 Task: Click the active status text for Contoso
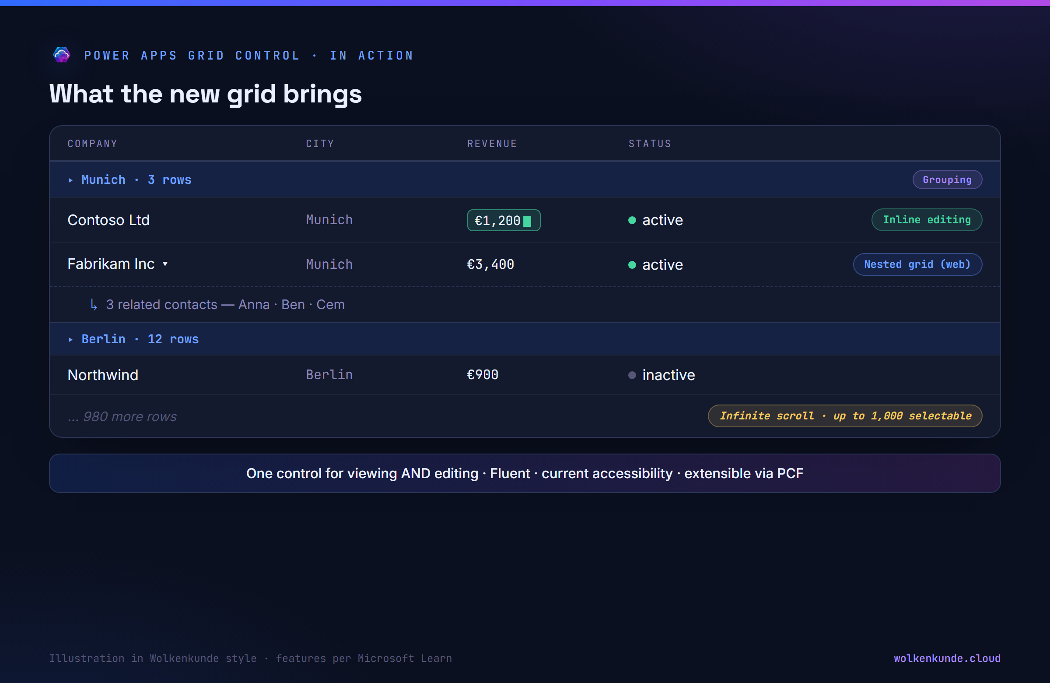663,220
